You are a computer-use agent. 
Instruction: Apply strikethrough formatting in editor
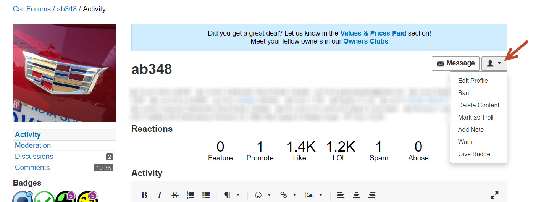175,195
